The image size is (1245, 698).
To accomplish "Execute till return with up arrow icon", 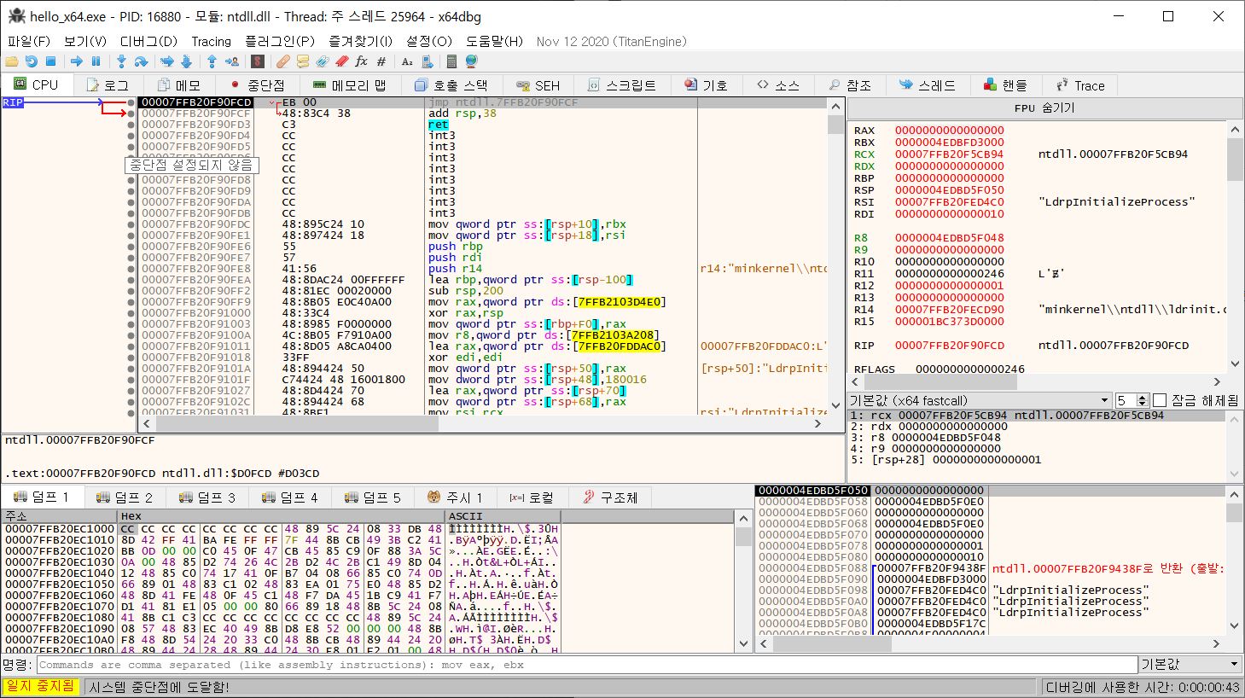I will (x=212, y=61).
